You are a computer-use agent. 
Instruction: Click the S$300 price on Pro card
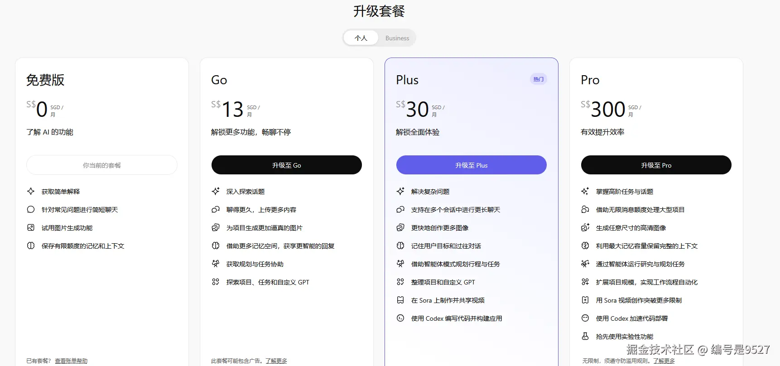603,109
